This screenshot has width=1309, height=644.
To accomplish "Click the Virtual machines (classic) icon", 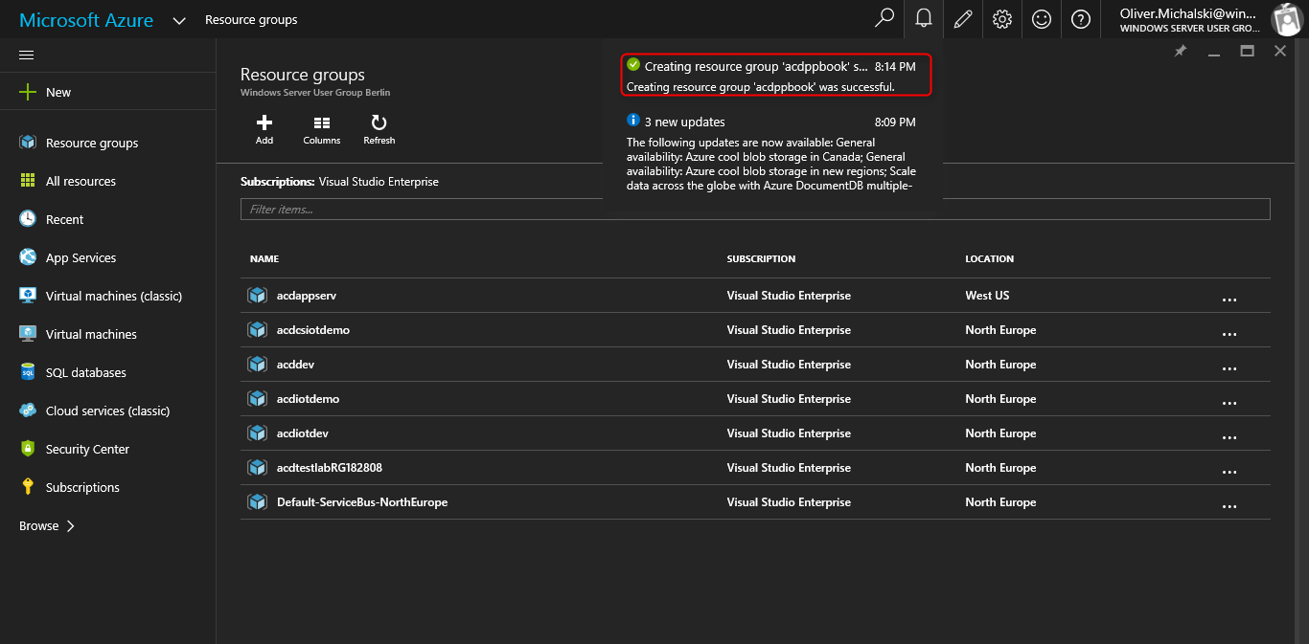I will (28, 296).
